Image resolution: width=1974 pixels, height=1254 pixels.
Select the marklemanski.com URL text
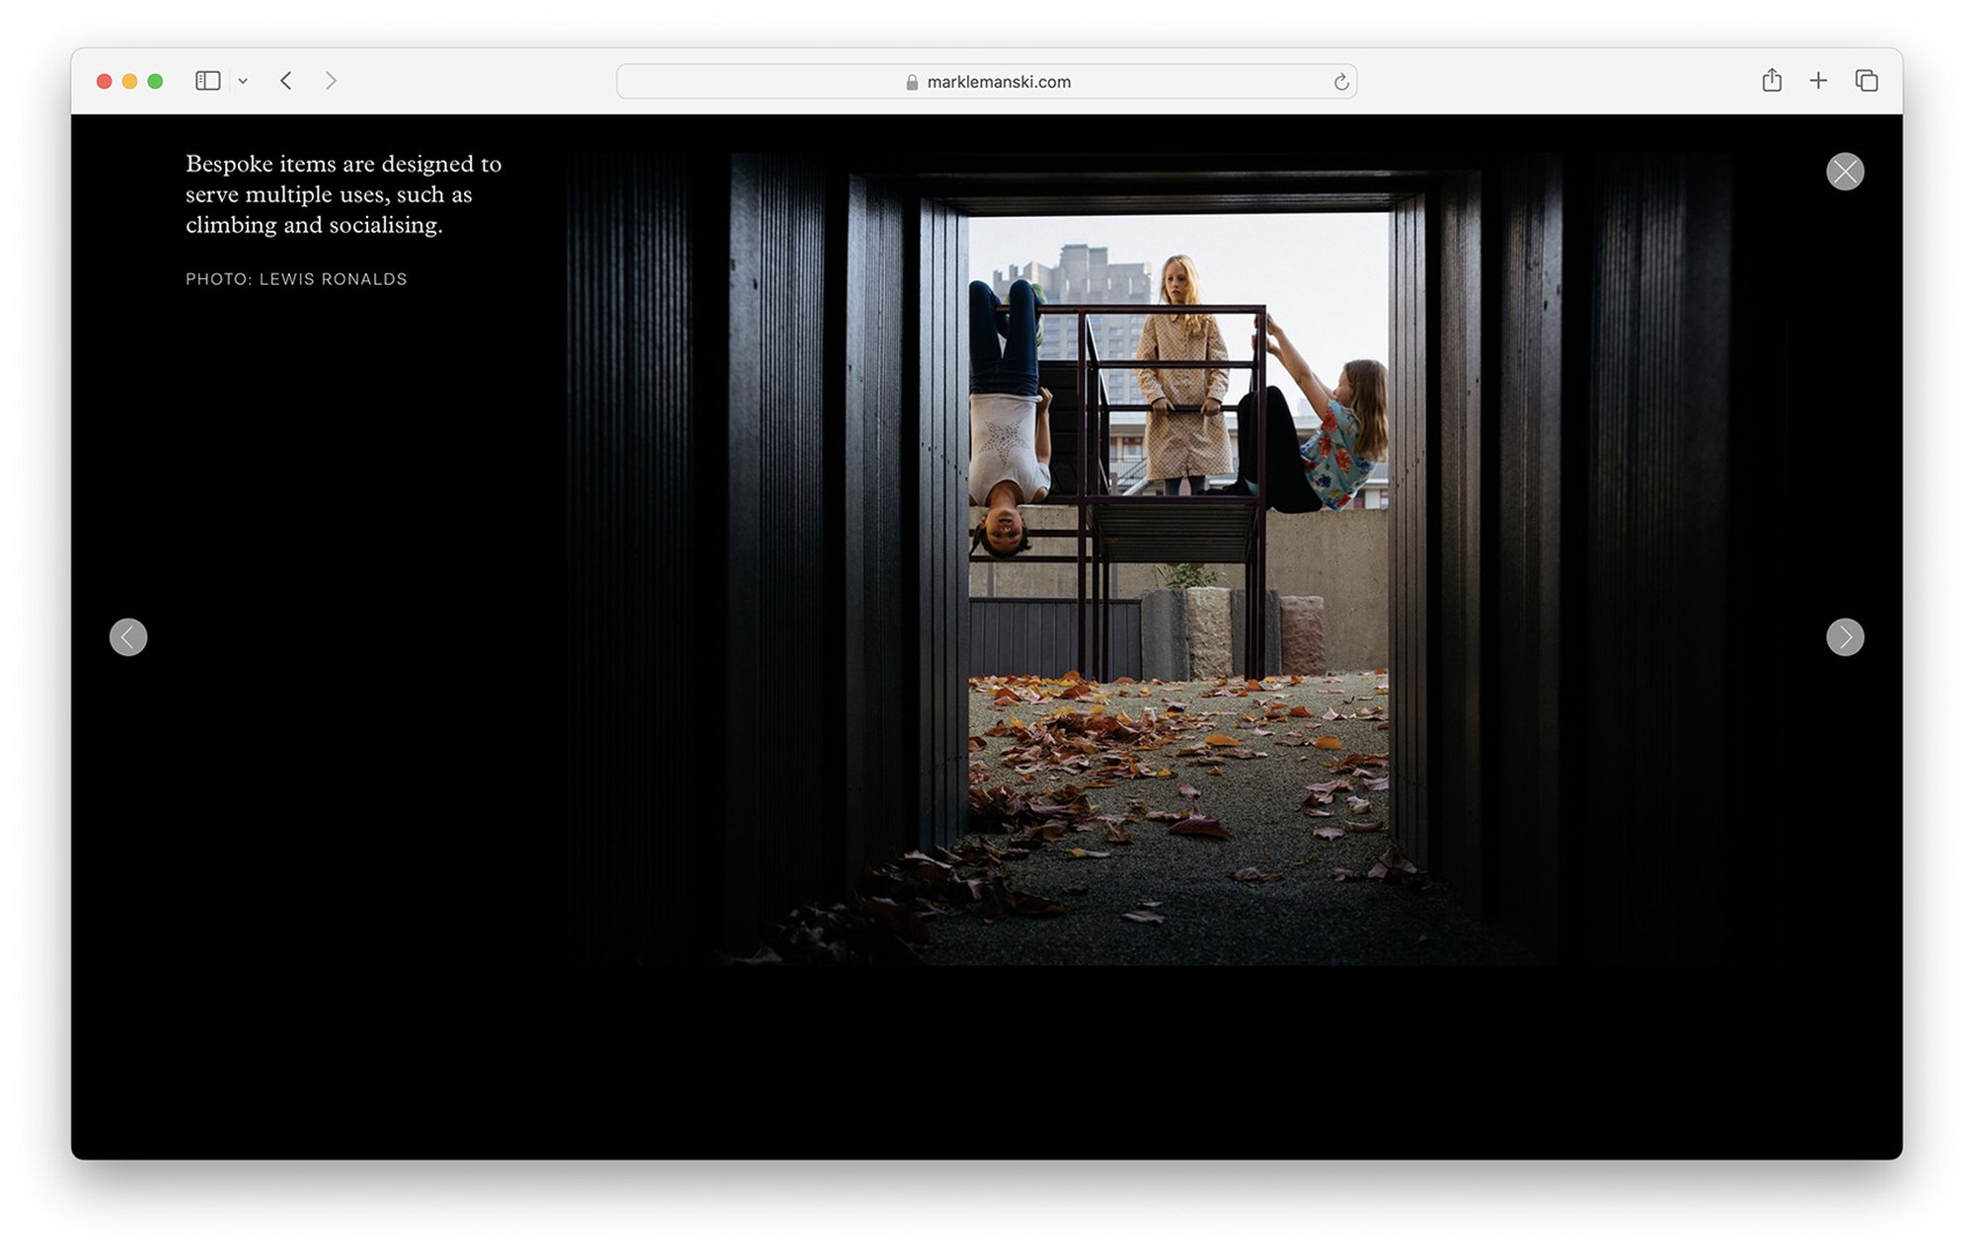(999, 82)
